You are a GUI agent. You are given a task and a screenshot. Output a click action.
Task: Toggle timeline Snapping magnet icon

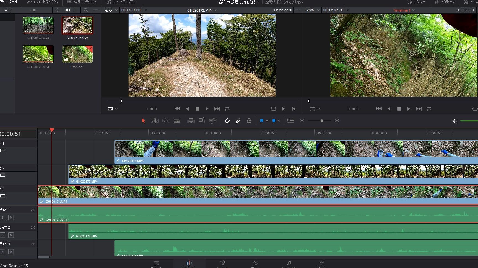pyautogui.click(x=227, y=121)
